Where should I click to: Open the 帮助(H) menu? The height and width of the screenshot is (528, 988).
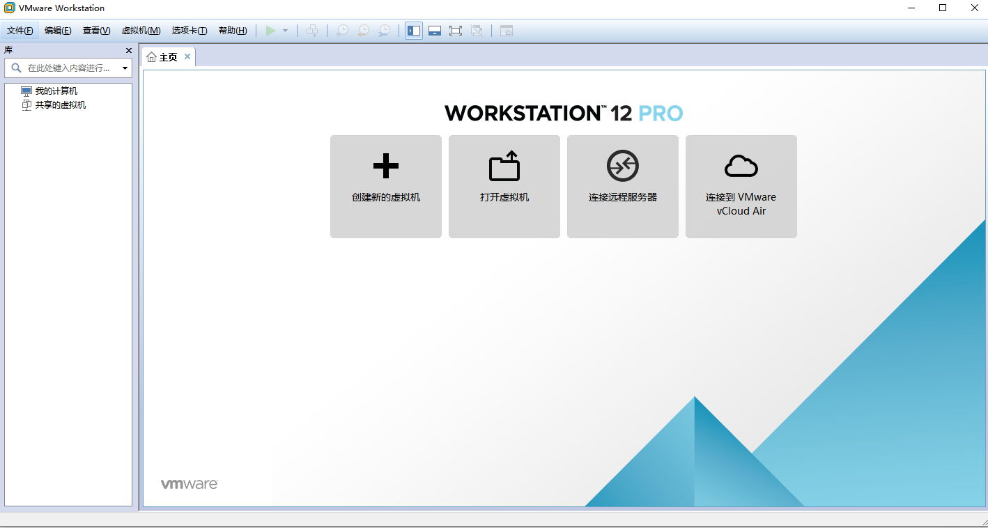(233, 31)
